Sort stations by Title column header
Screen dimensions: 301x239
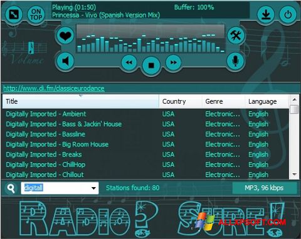(x=81, y=101)
